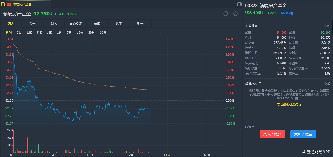Screen dimensions: 333x157
Task: Collapse the 主要指标 section
Action: pos(327,26)
